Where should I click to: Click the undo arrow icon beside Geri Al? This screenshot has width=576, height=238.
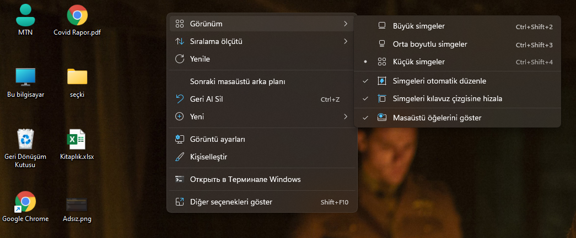179,99
